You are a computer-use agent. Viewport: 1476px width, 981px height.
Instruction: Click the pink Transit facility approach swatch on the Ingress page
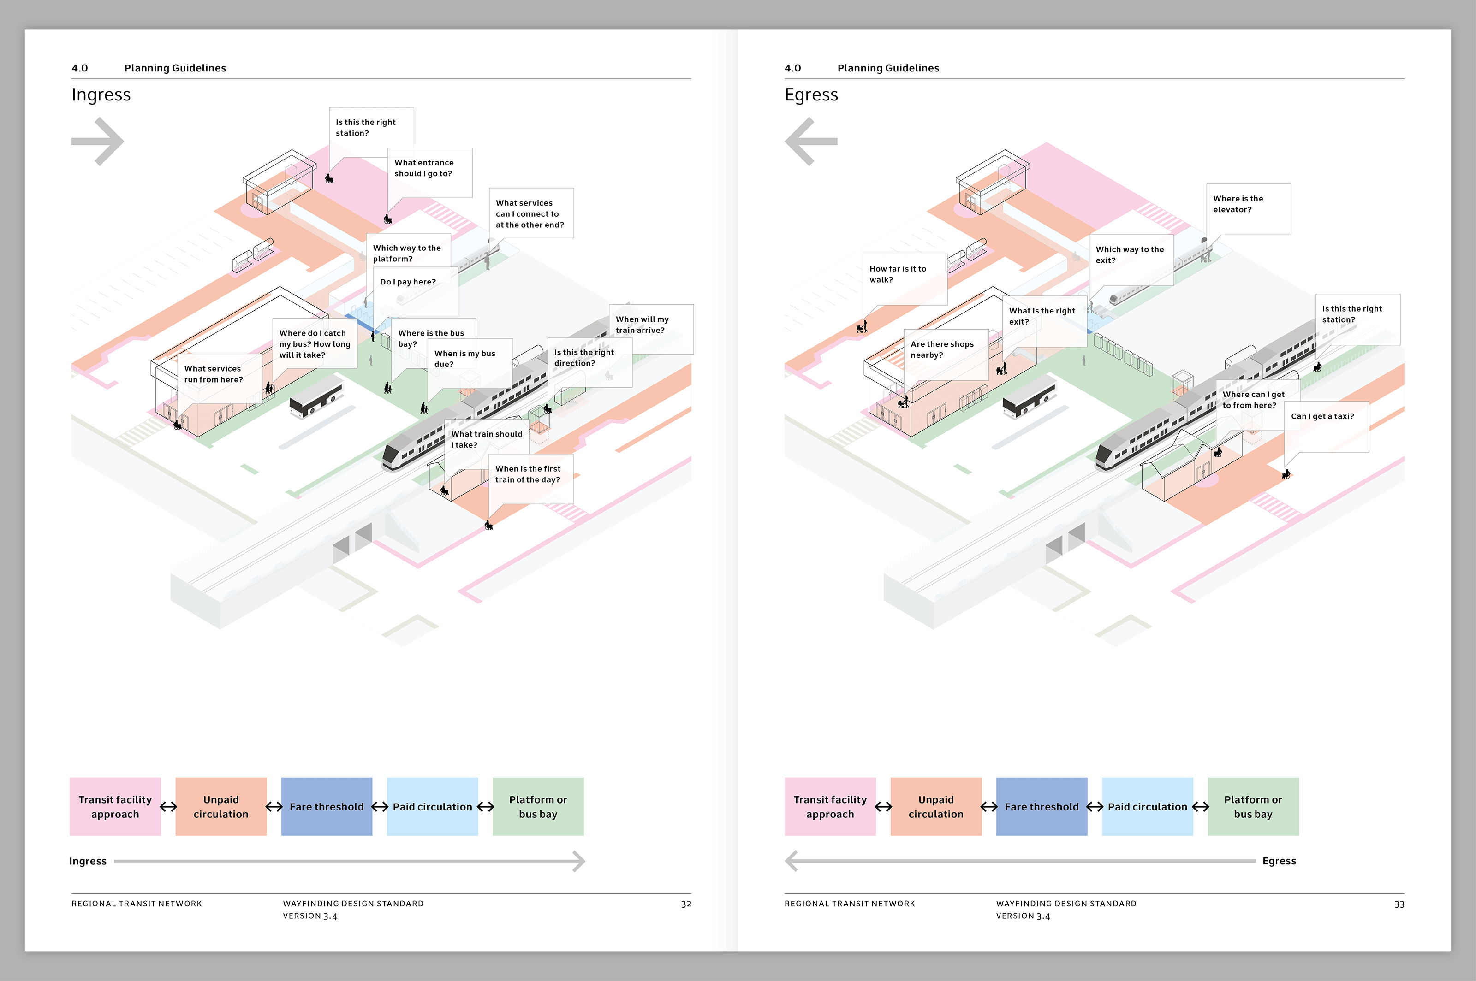coord(115,806)
